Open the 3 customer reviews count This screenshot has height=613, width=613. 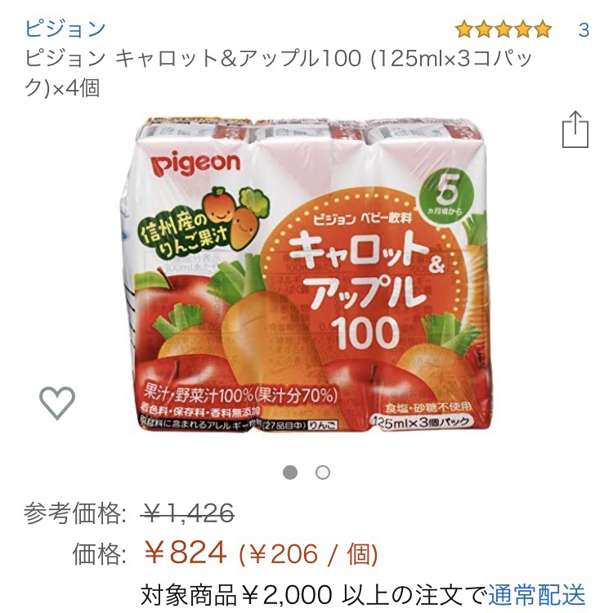(584, 30)
